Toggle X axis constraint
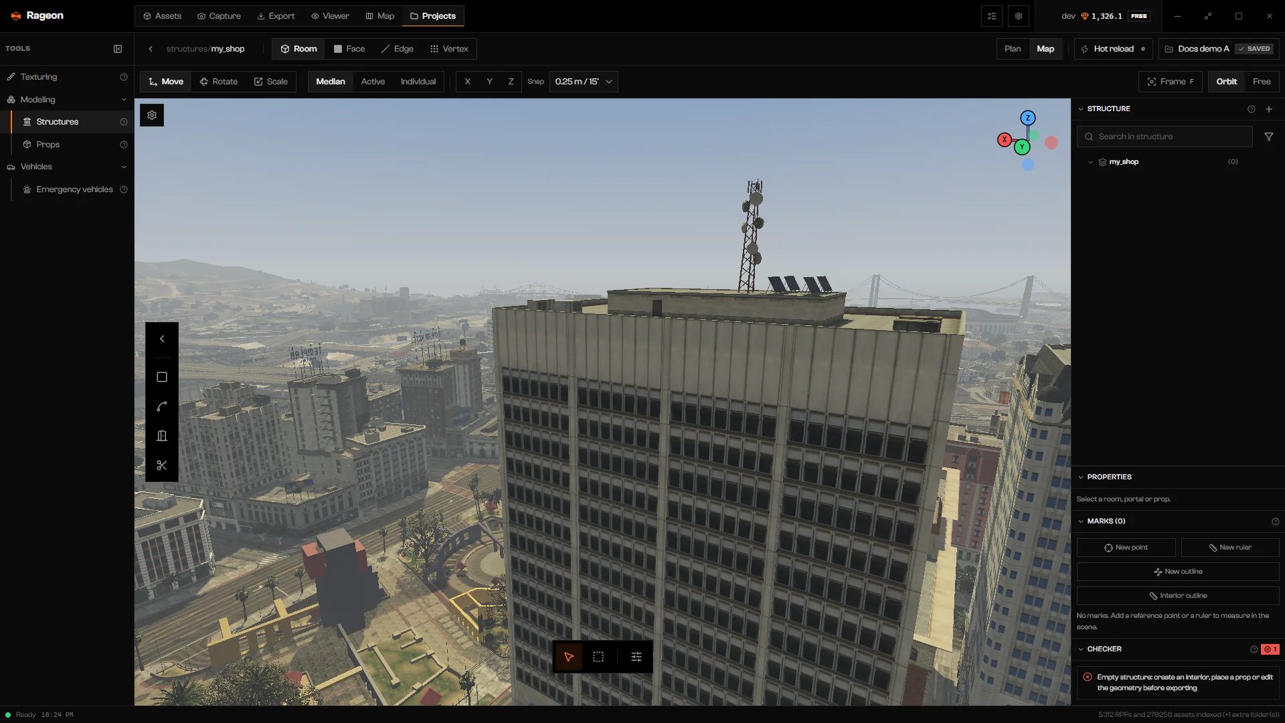This screenshot has width=1285, height=723. tap(467, 82)
